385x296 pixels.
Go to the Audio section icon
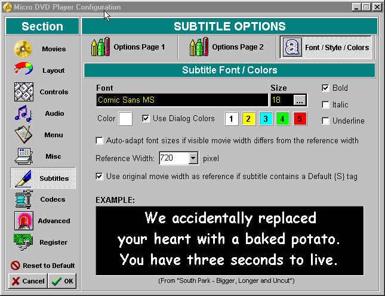pos(23,113)
